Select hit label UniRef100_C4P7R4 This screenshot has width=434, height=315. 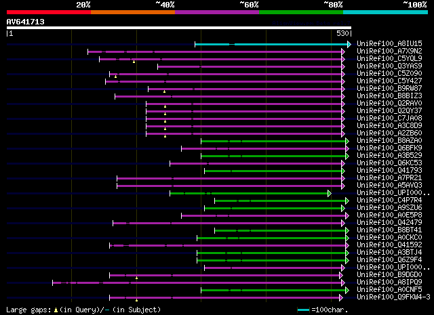389,201
